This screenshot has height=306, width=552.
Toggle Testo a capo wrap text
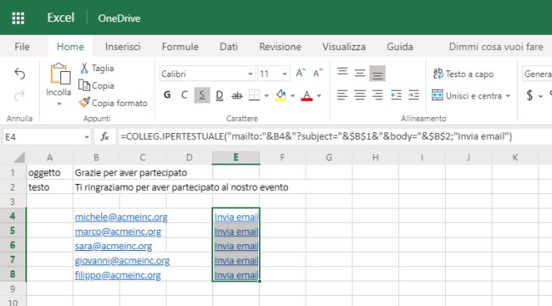pos(463,74)
